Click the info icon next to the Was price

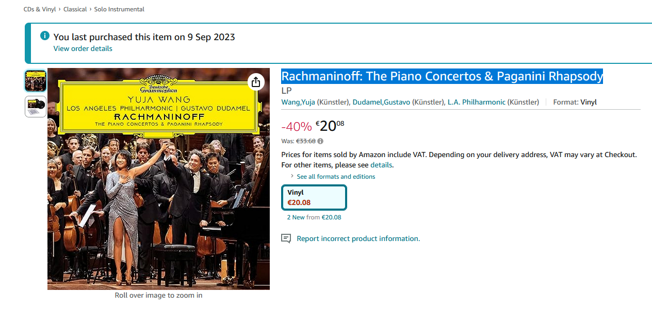point(320,141)
